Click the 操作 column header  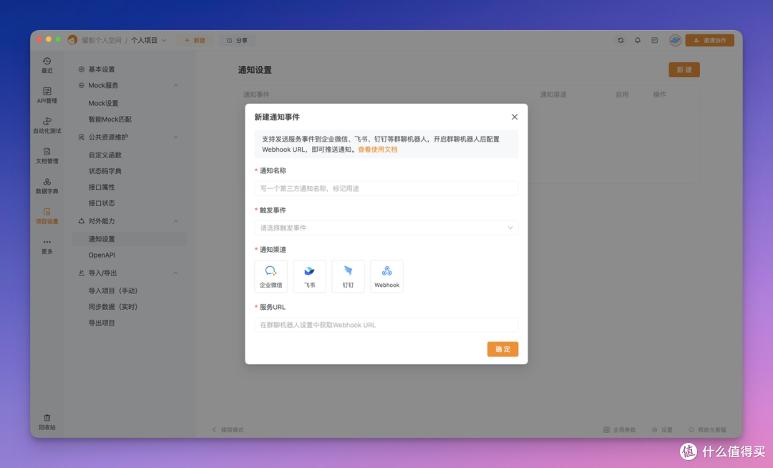pyautogui.click(x=660, y=94)
